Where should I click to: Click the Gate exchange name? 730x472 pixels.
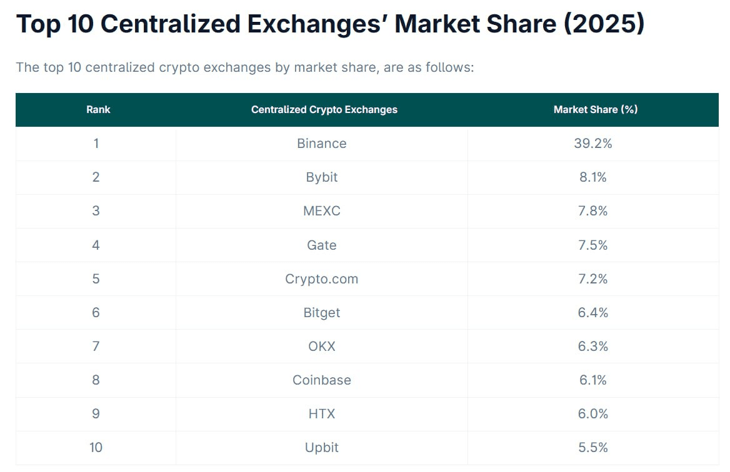[x=321, y=245]
